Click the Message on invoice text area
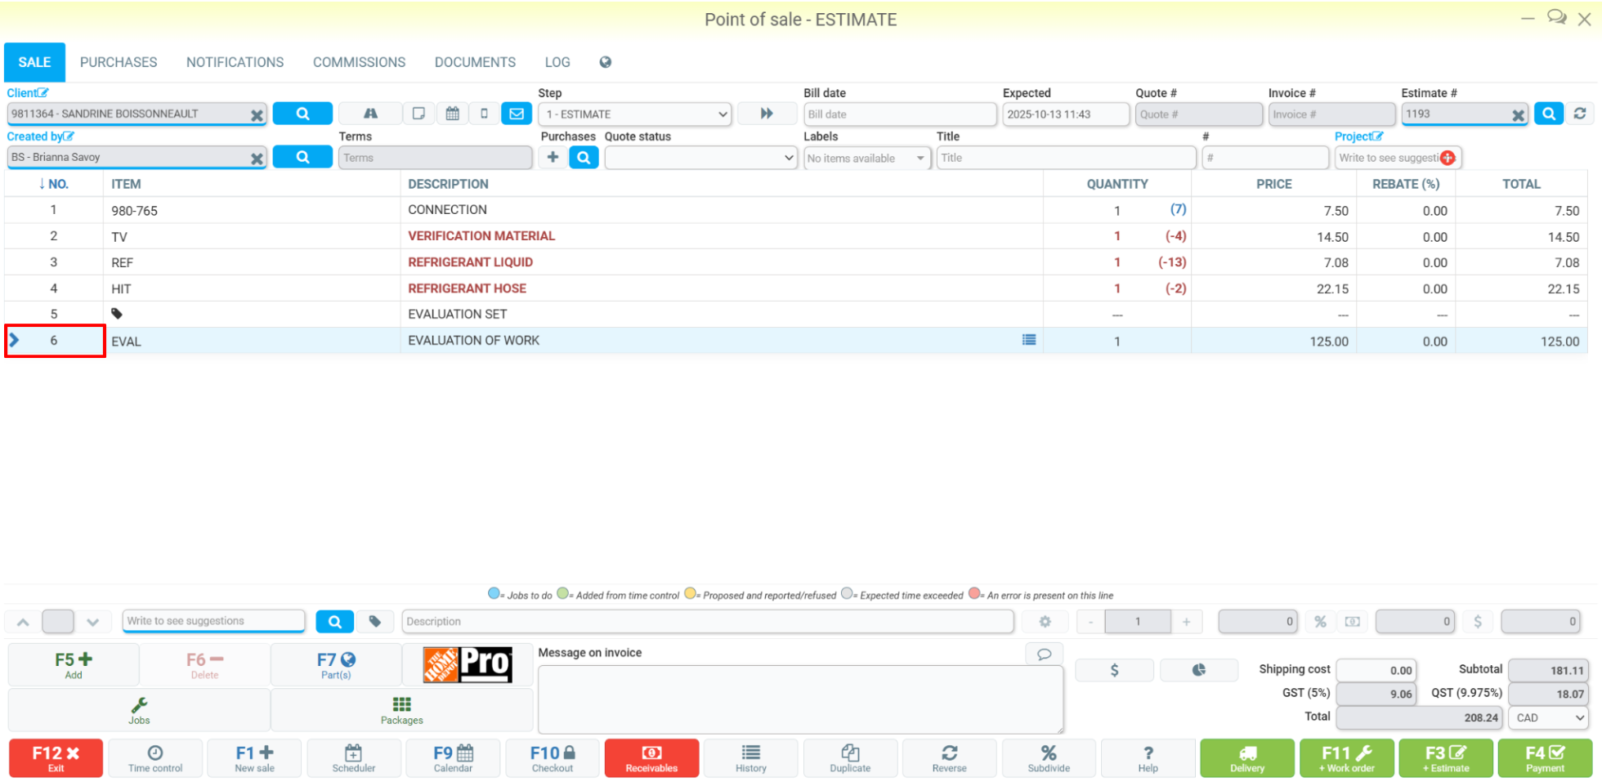This screenshot has width=1602, height=782. tap(800, 699)
